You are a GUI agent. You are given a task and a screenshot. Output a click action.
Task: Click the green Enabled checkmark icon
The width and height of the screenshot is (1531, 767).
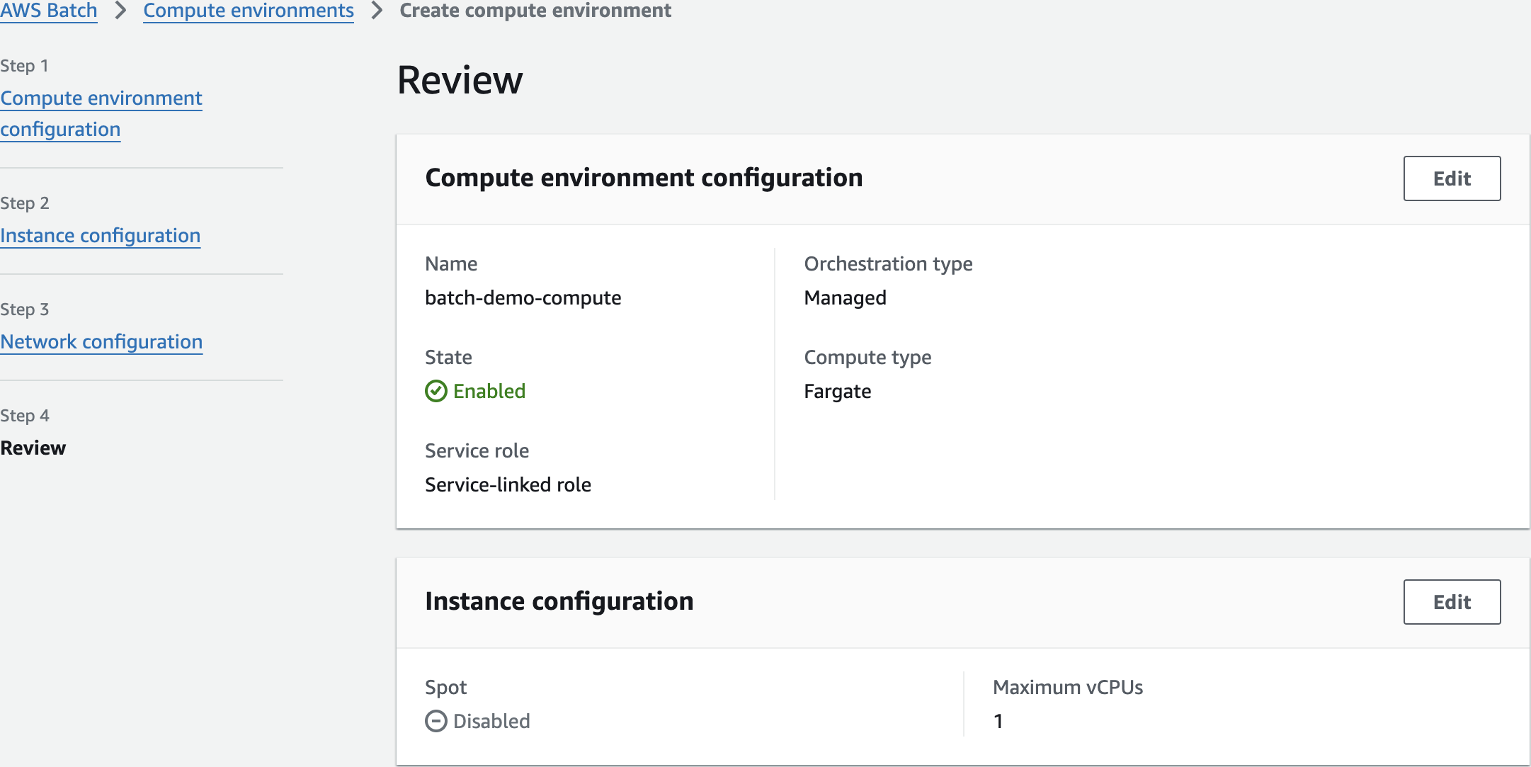coord(436,391)
